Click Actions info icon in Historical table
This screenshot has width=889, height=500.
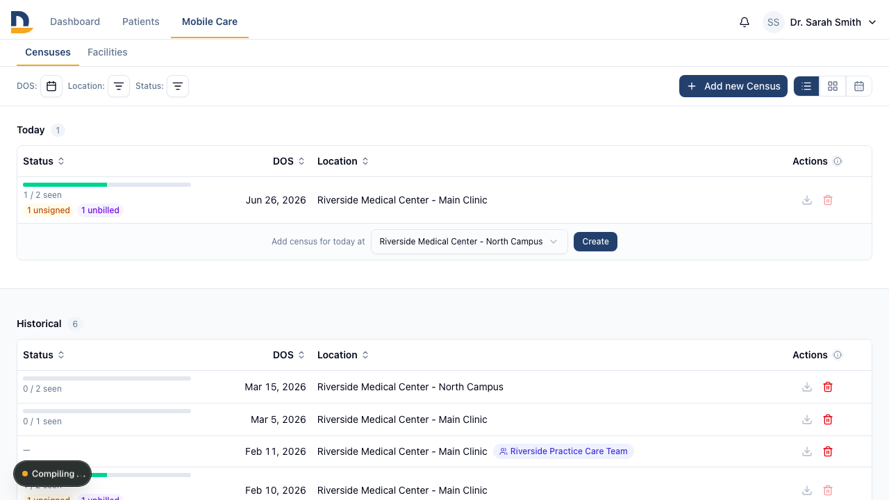coord(838,355)
